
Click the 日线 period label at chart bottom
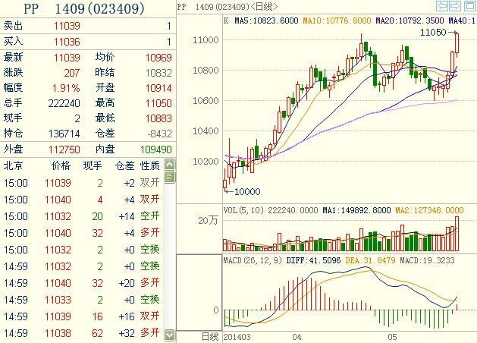click(210, 337)
